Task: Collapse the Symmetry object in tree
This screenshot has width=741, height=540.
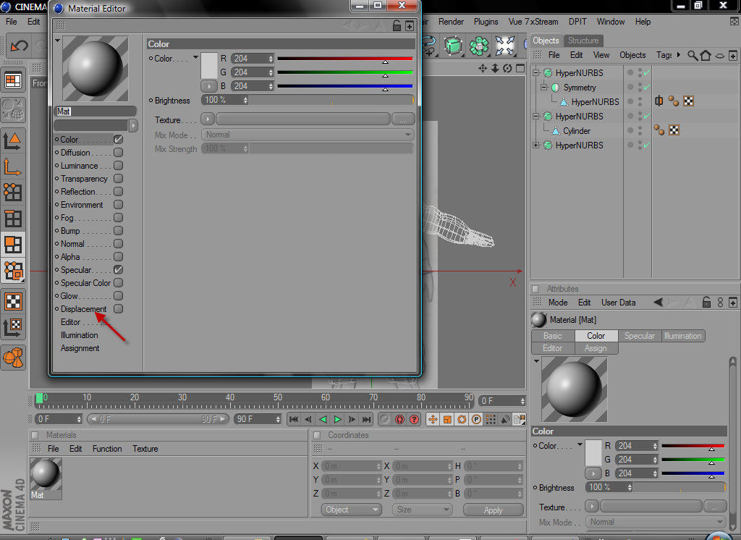Action: [x=543, y=88]
